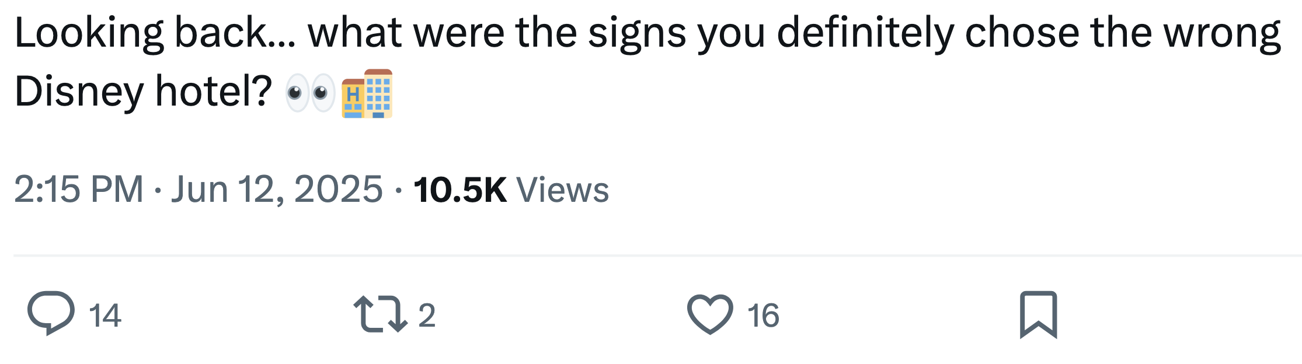Image resolution: width=1302 pixels, height=364 pixels.
Task: Click the repost count 2
Action: click(427, 316)
